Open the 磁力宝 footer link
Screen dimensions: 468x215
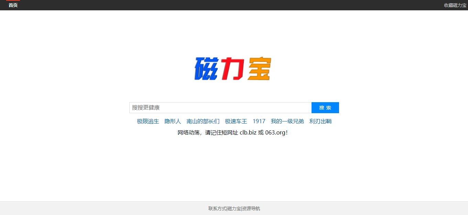click(x=234, y=208)
